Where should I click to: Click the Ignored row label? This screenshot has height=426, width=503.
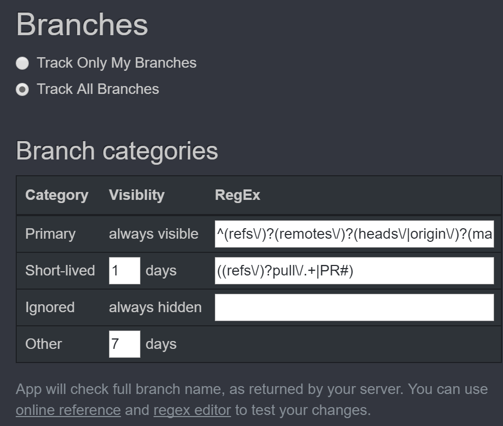click(x=50, y=307)
